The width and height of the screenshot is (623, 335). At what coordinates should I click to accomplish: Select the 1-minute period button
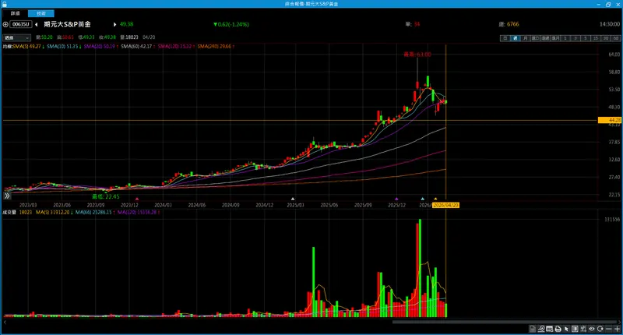click(x=565, y=38)
